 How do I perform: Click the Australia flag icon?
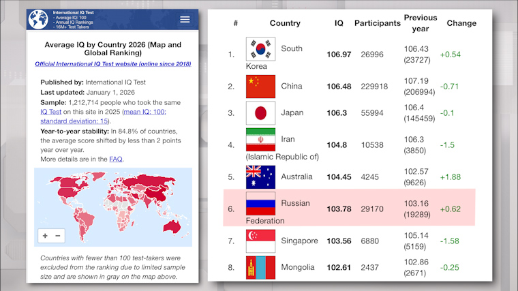[x=260, y=177]
